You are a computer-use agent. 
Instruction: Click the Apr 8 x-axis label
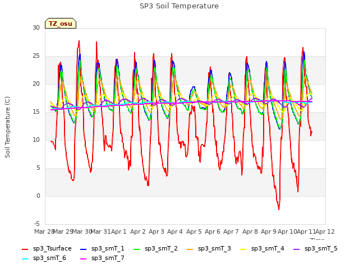coord(250,231)
